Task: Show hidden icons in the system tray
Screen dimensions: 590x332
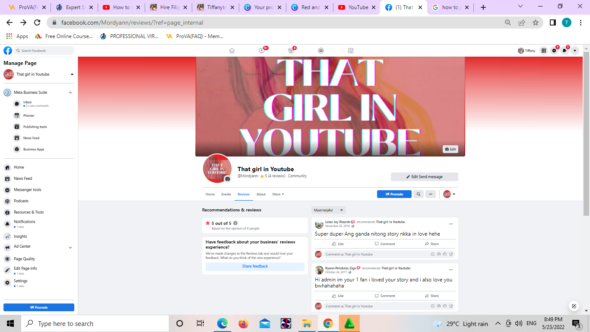Action: [x=498, y=323]
